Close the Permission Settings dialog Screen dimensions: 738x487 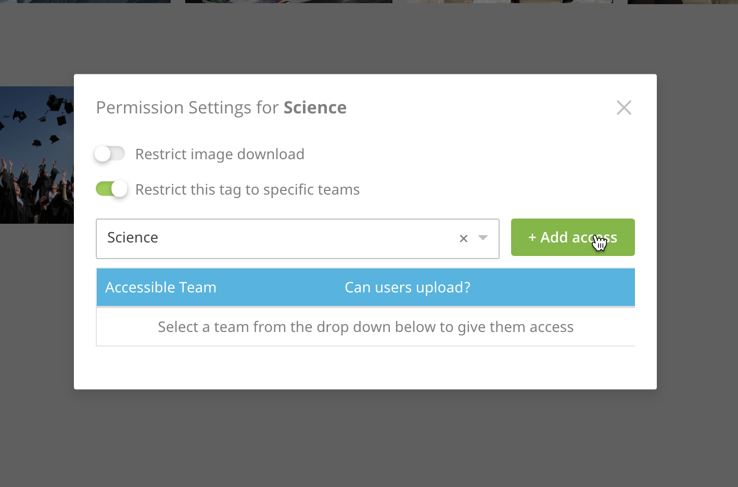(624, 108)
